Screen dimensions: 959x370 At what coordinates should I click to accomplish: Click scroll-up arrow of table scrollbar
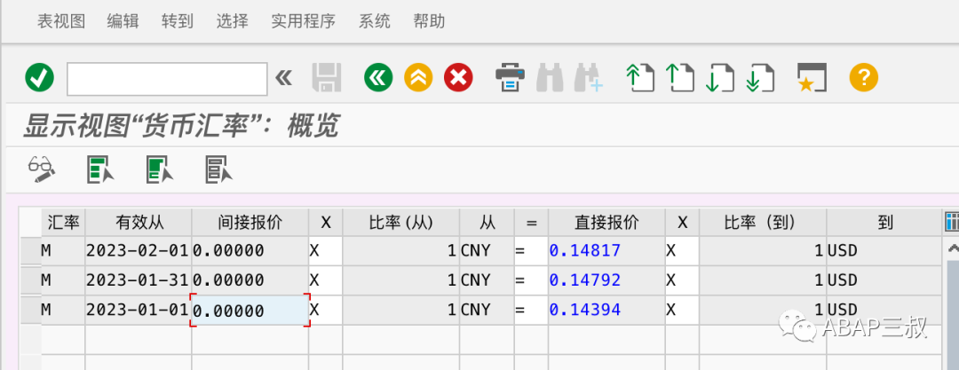tap(952, 248)
